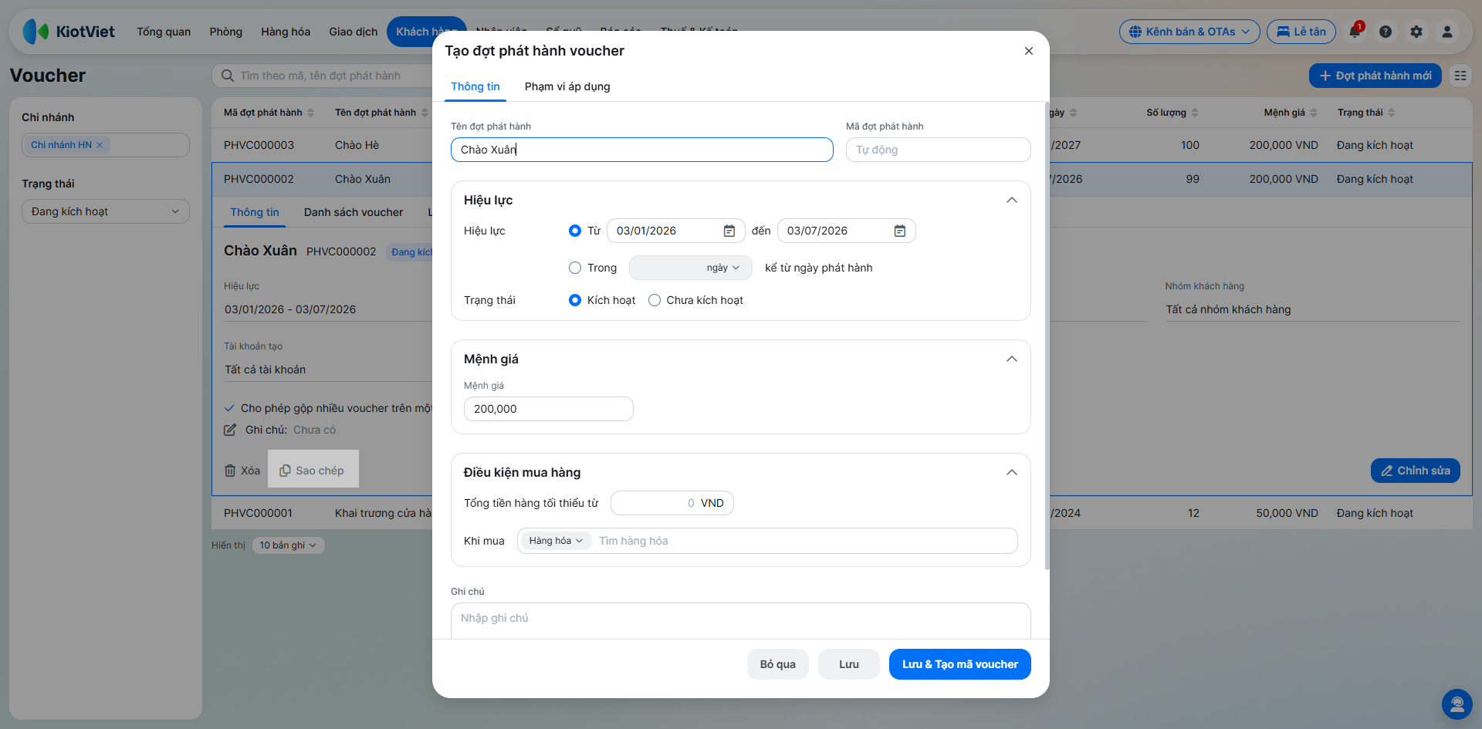
Task: Sort by Trạng thái column
Action: click(x=1366, y=113)
